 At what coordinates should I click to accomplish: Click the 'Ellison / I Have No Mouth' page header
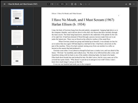pos(66,13)
